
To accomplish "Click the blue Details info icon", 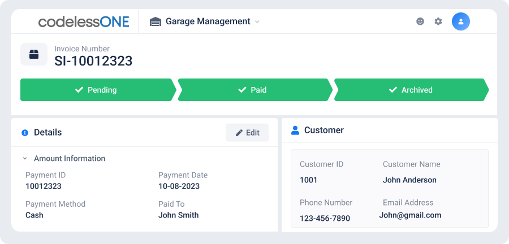I will pos(25,133).
